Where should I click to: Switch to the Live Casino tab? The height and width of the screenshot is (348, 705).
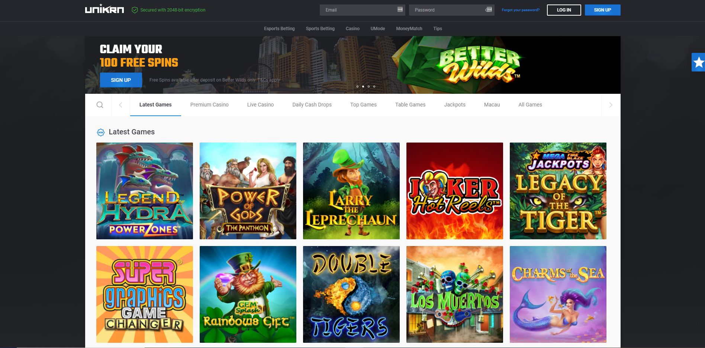pyautogui.click(x=260, y=105)
